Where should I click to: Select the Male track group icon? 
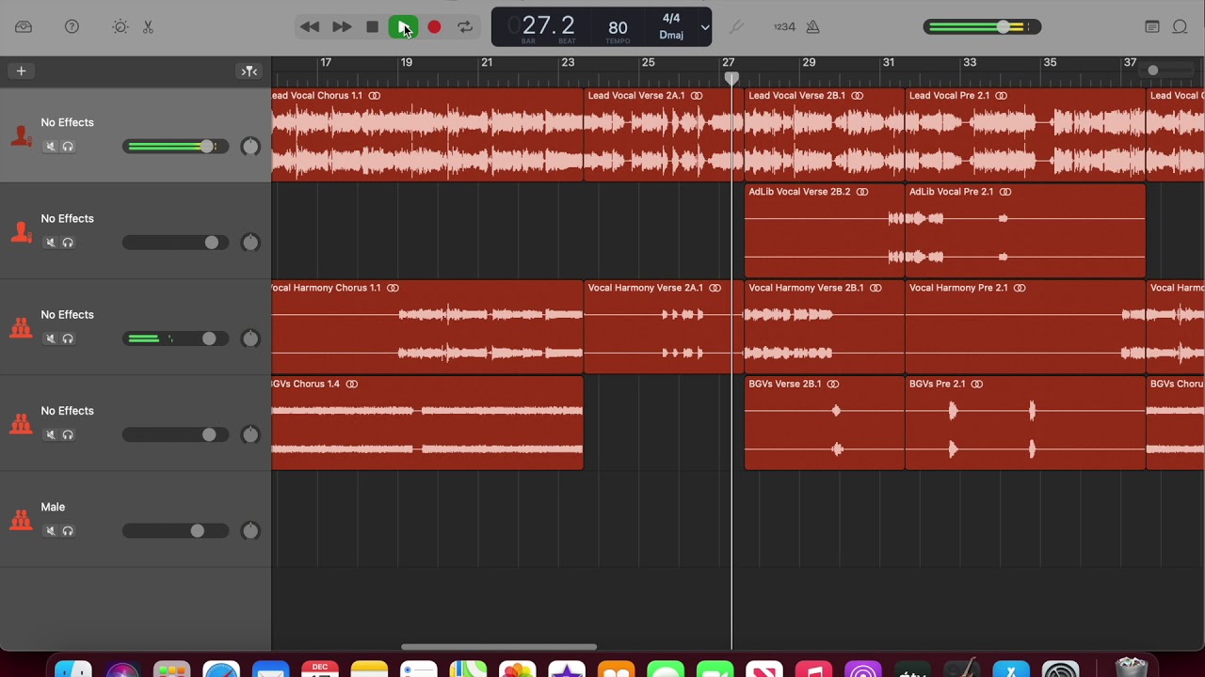[x=20, y=519]
